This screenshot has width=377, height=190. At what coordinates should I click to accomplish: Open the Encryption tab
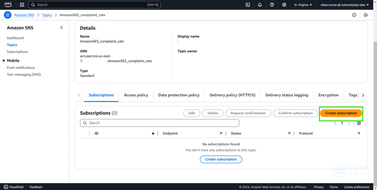pyautogui.click(x=328, y=95)
